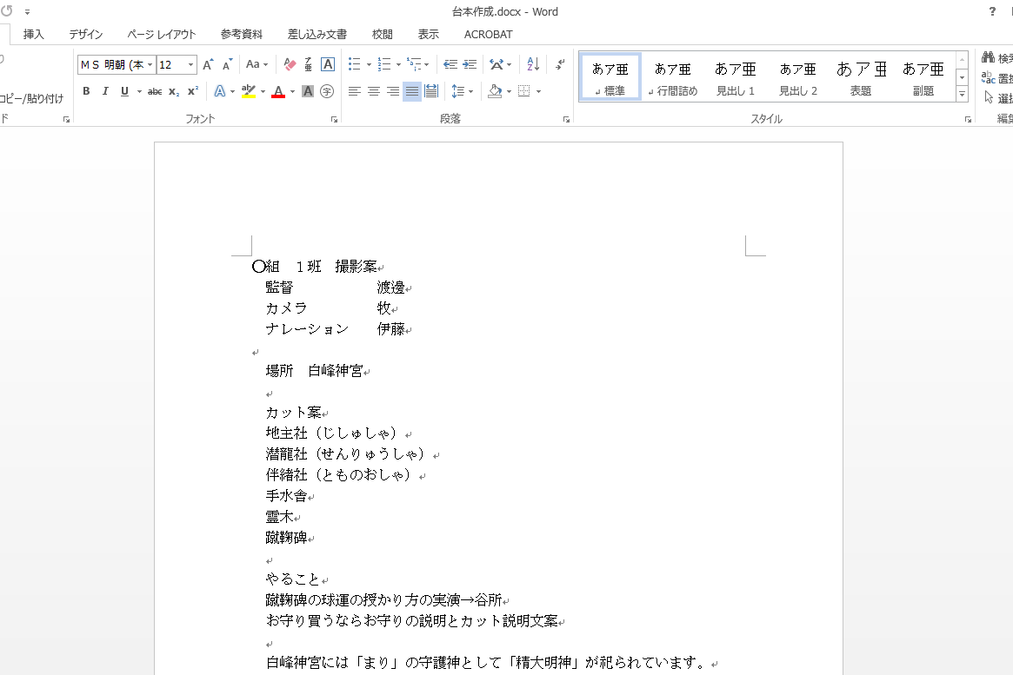Open the highlight color dropdown arrow
The width and height of the screenshot is (1013, 675).
263,91
